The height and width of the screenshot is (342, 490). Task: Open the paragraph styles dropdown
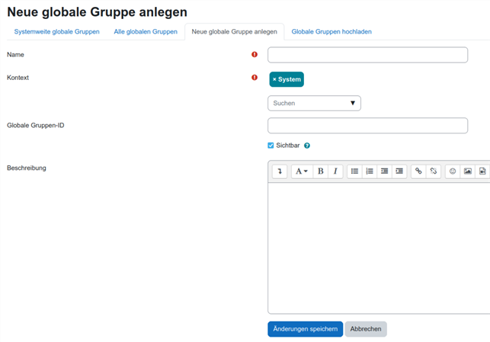(x=302, y=171)
